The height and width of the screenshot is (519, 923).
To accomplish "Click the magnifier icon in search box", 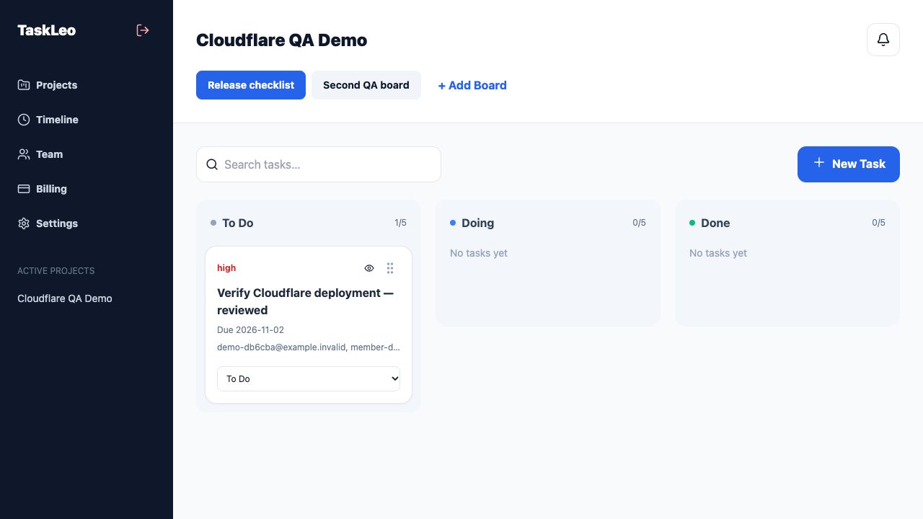I will [212, 164].
